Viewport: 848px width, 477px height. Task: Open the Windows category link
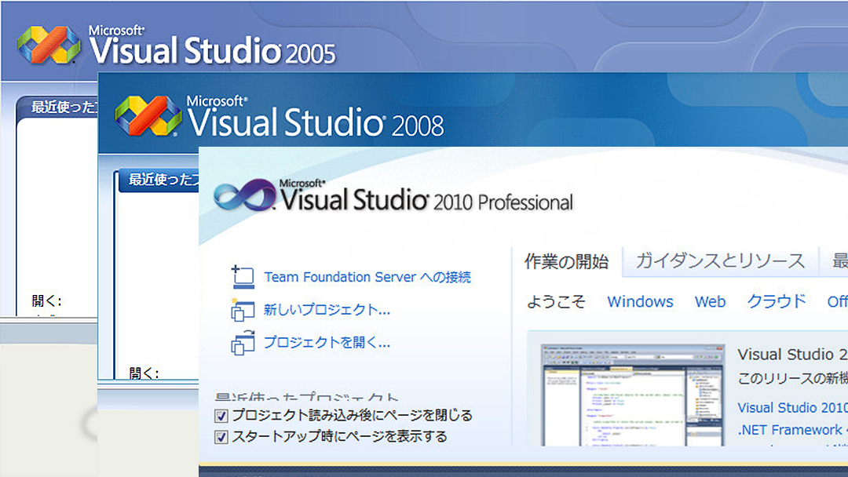tap(640, 301)
